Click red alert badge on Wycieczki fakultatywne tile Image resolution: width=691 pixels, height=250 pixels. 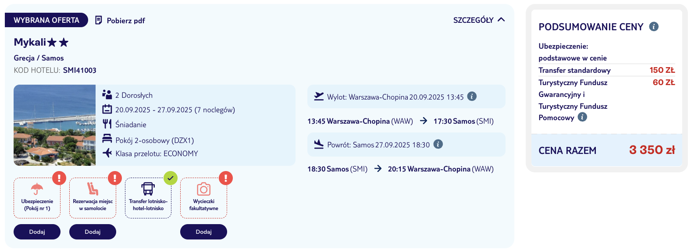coord(226,178)
